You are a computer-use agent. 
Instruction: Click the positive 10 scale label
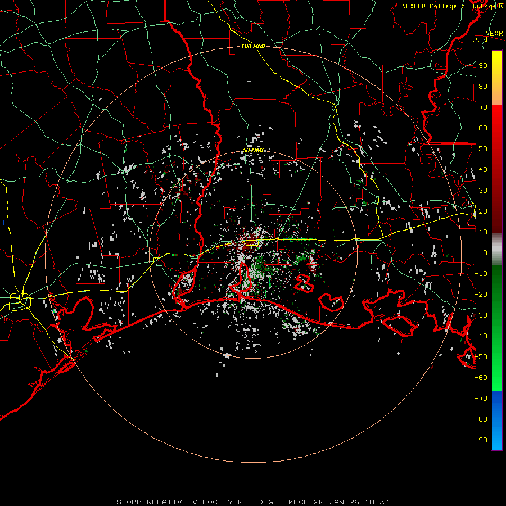coord(483,232)
